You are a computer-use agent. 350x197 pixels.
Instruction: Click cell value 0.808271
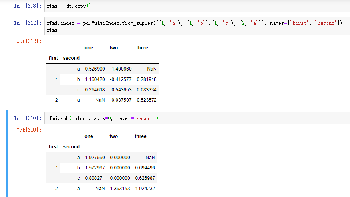pyautogui.click(x=95, y=178)
